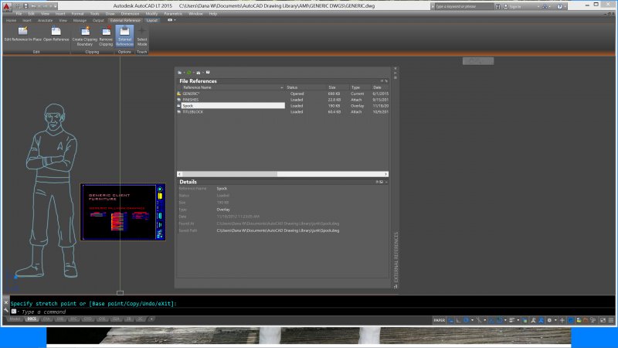Click the command line customize wrench icon
The image size is (618, 348).
[6, 311]
